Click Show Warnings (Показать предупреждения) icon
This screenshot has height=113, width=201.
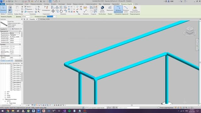135,9
